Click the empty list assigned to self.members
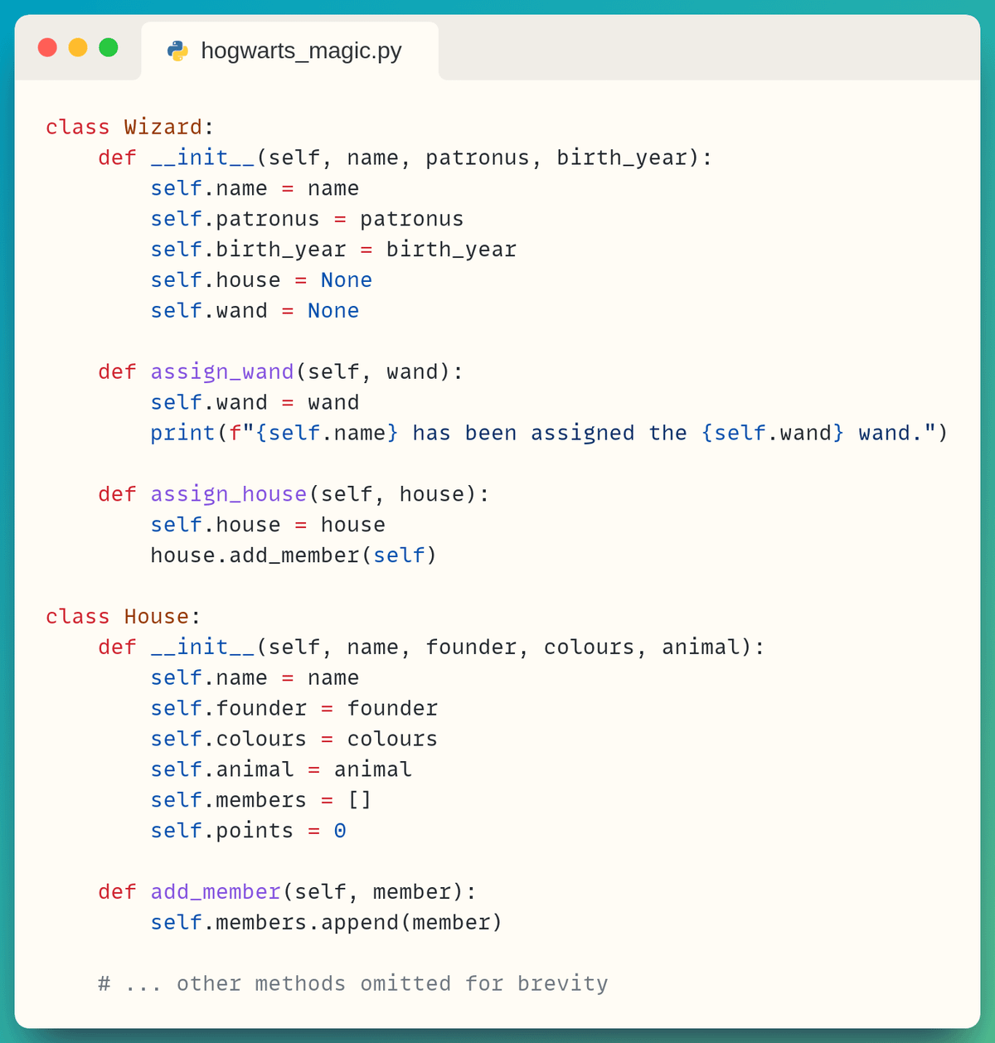995x1043 pixels. click(x=359, y=800)
